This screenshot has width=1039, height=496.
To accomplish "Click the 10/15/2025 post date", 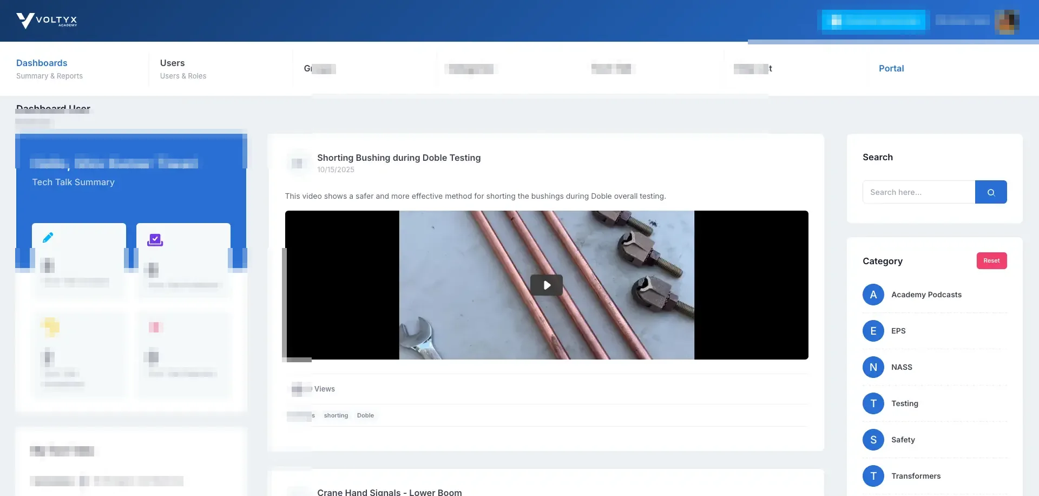I will [x=336, y=169].
